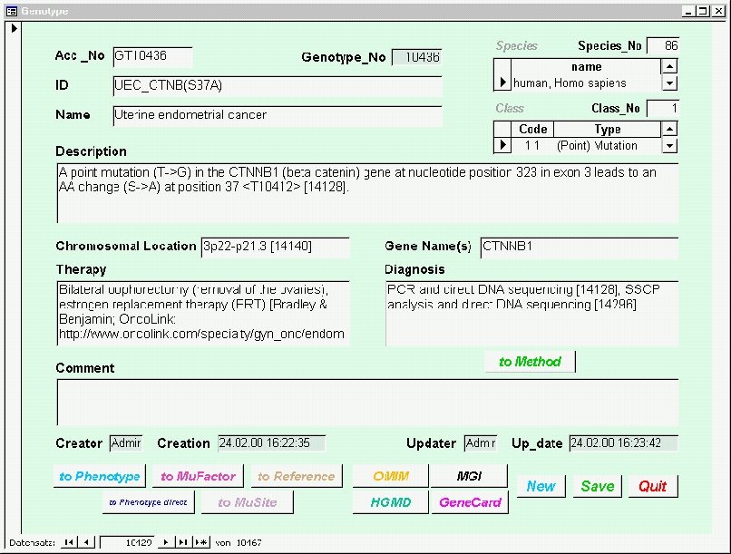Image resolution: width=731 pixels, height=554 pixels.
Task: Click the HGMD button
Action: pyautogui.click(x=391, y=502)
